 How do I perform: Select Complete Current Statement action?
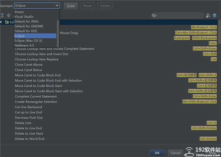point(36,97)
